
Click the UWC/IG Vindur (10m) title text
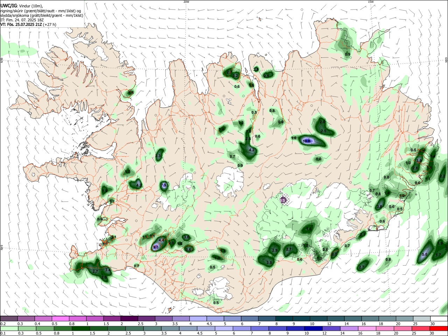[22, 6]
